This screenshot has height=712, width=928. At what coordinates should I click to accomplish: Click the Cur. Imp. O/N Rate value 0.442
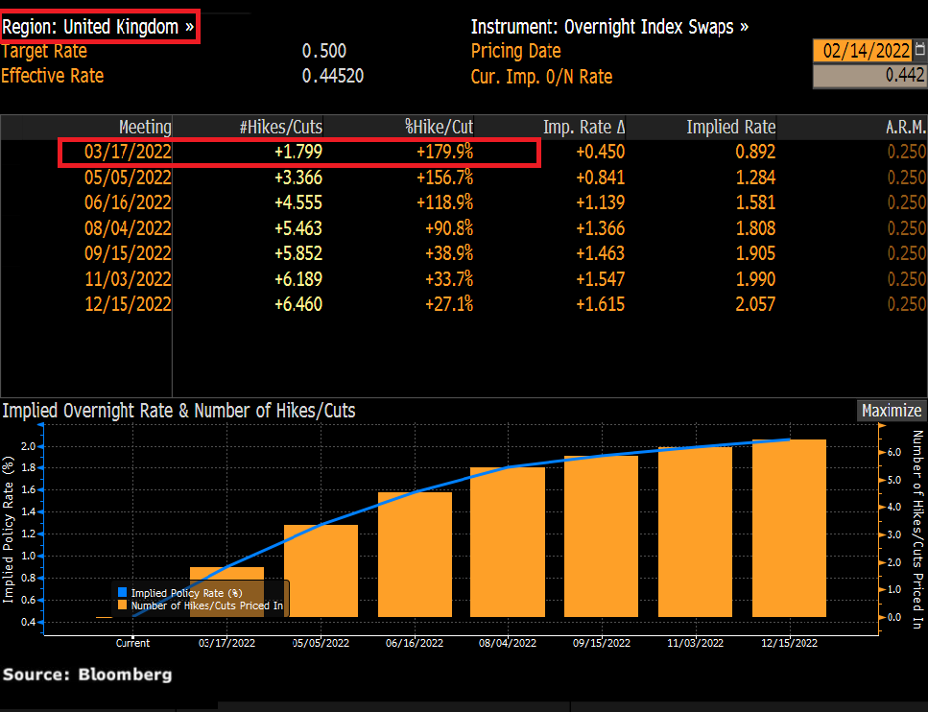coord(869,77)
